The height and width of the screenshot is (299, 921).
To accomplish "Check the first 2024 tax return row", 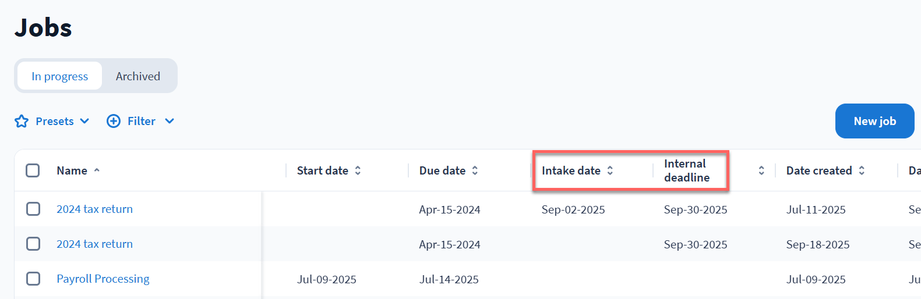I will pyautogui.click(x=33, y=209).
